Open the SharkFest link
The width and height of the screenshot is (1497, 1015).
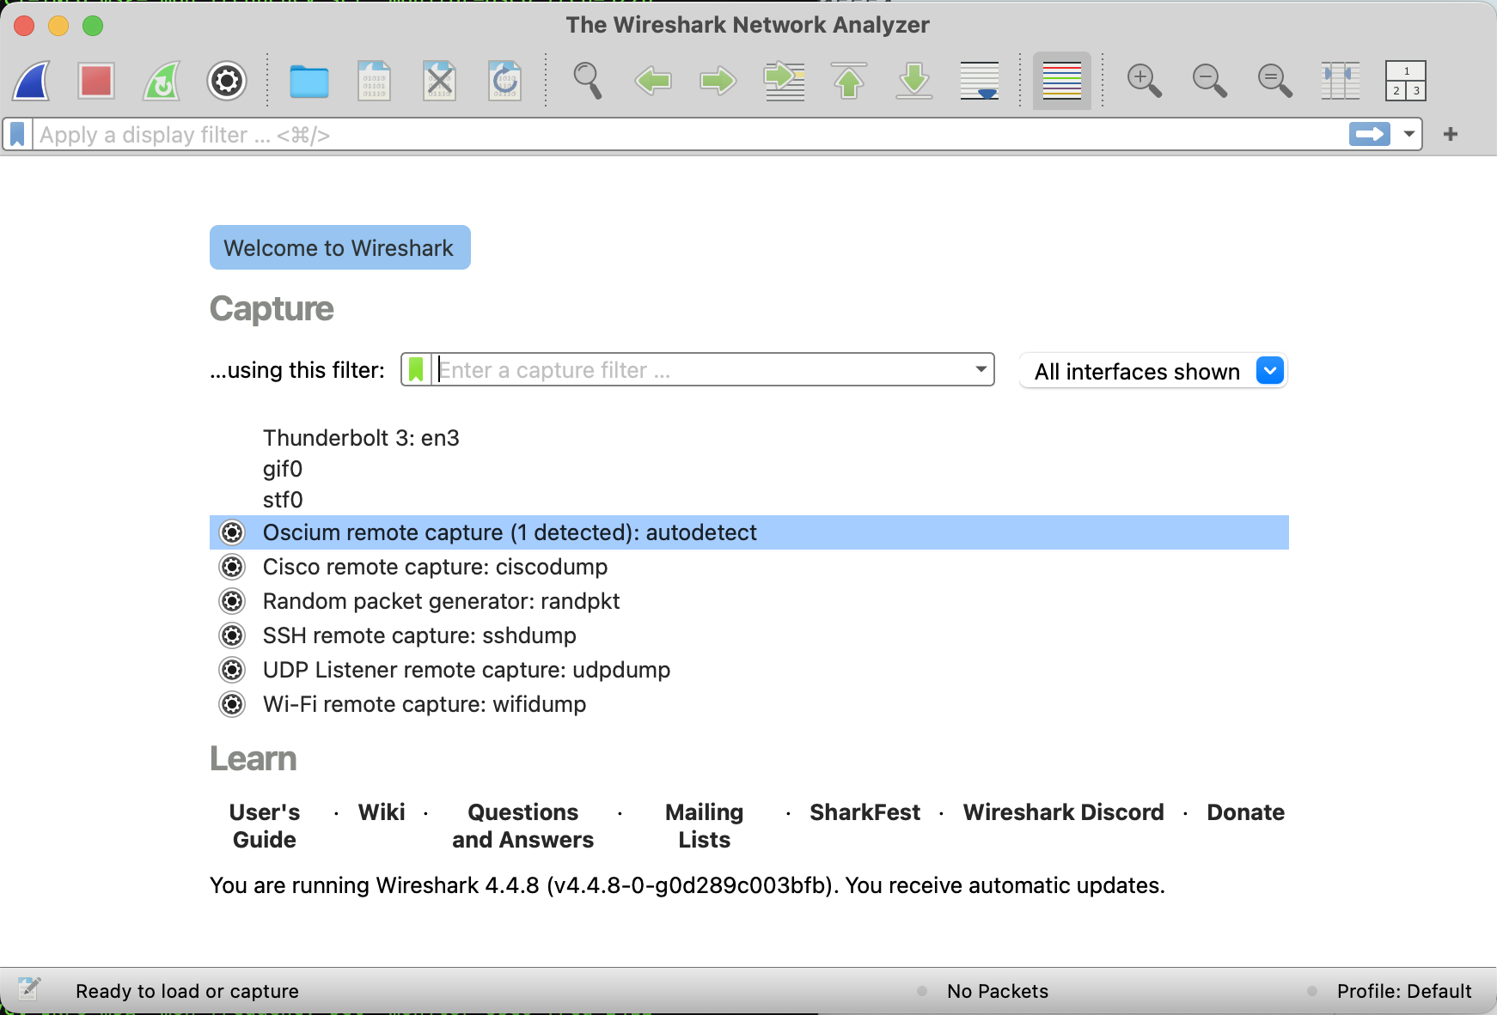click(865, 812)
